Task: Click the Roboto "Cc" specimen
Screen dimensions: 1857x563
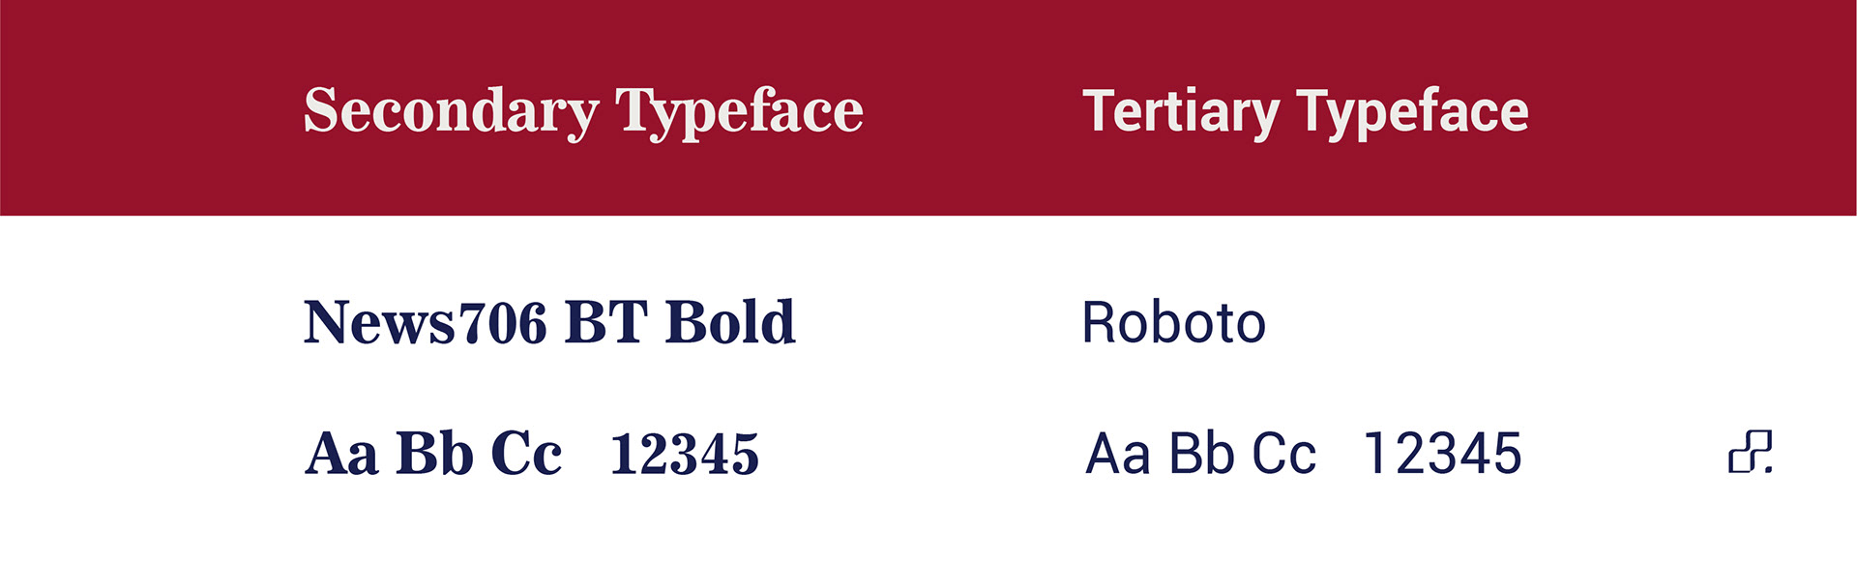Action: pos(1283,454)
